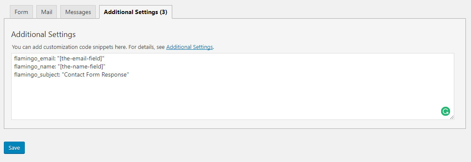Click the Additional Settings panel heading
The image size is (471, 162).
[x=43, y=34]
